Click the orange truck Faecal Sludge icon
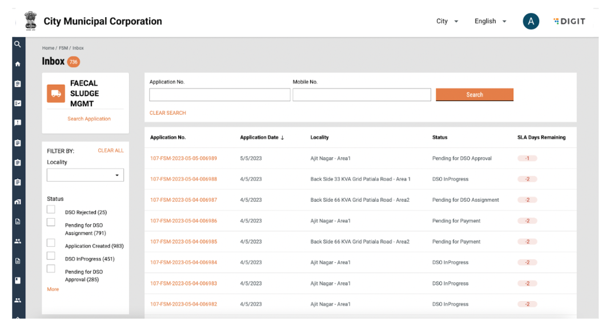The height and width of the screenshot is (329, 614). (56, 94)
